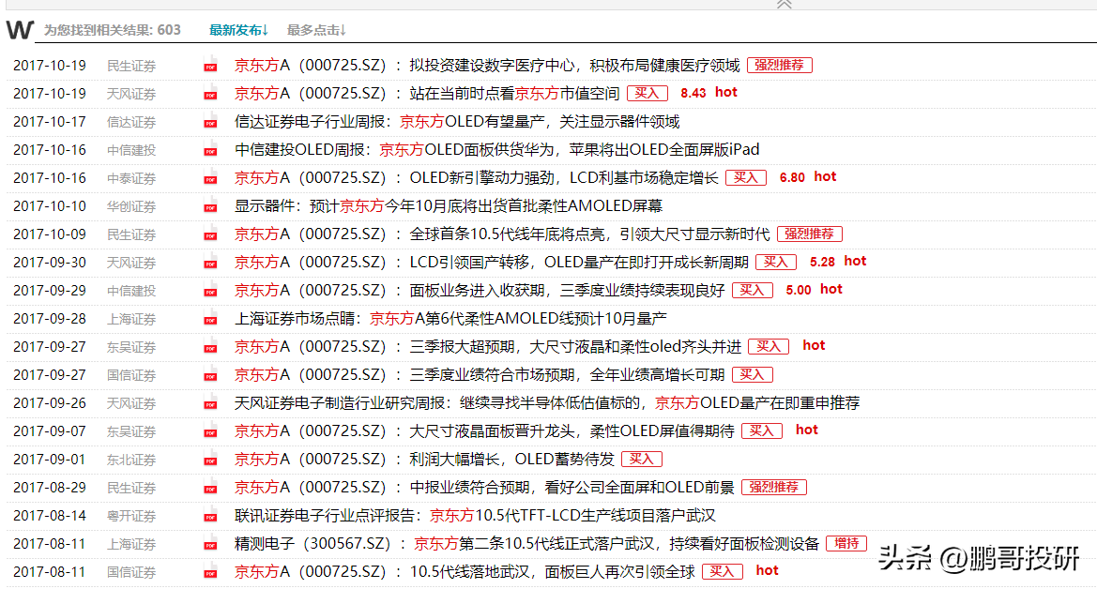Select score 5.28 on 2017-09-30 report
Image resolution: width=1097 pixels, height=589 pixels.
point(822,263)
